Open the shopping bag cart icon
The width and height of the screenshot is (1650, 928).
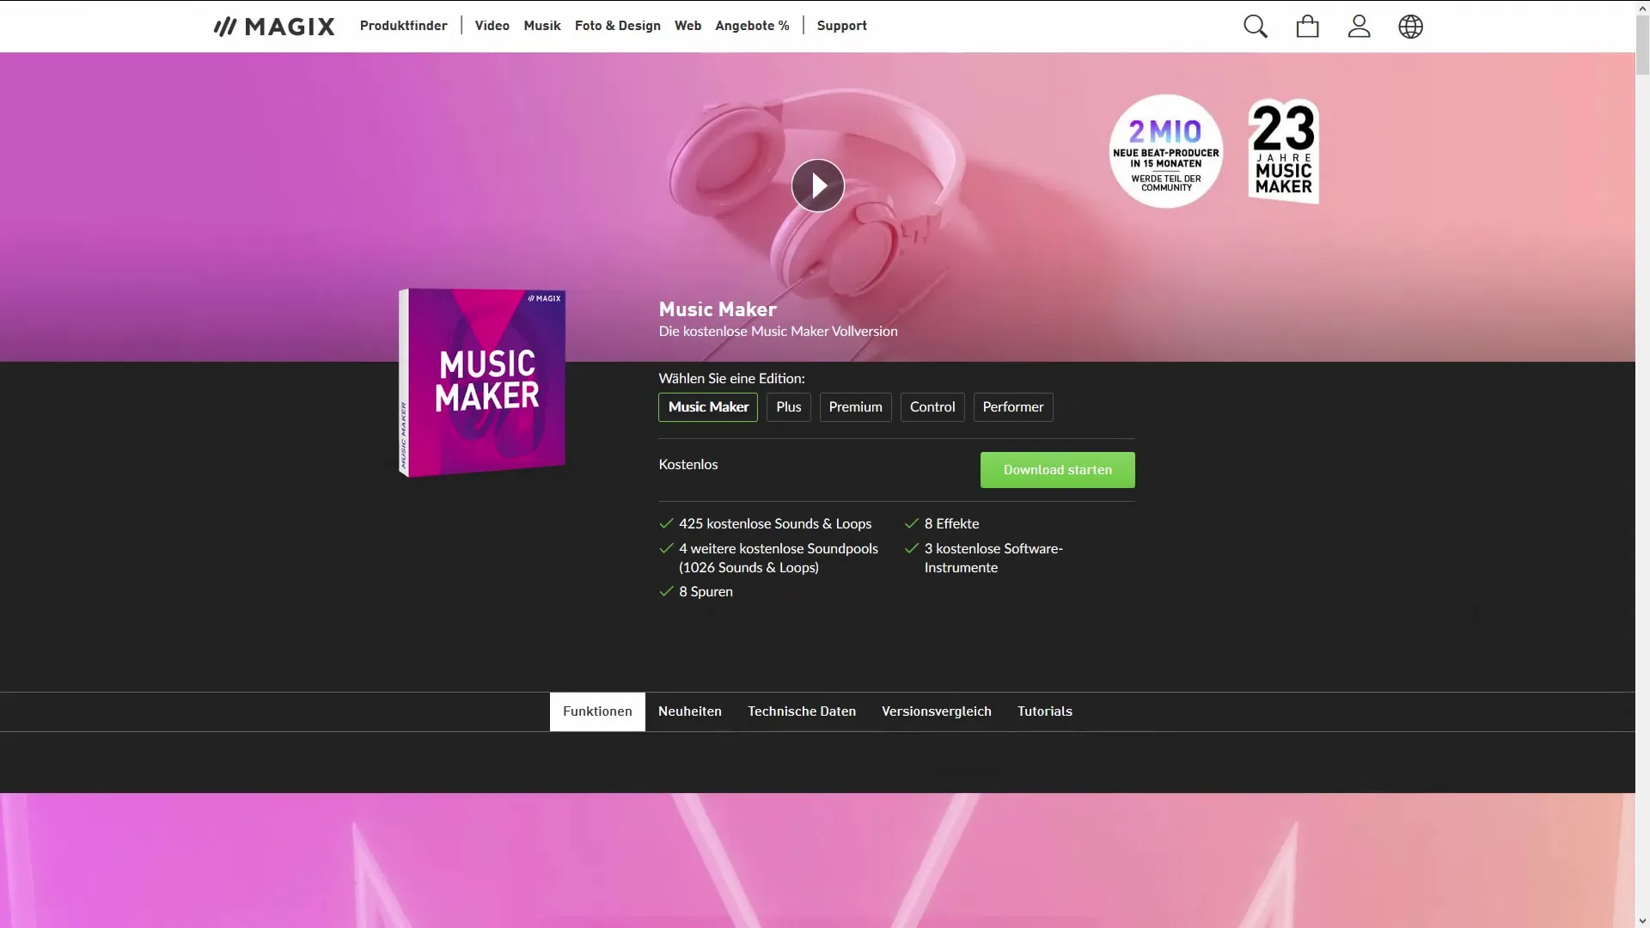[x=1307, y=27]
